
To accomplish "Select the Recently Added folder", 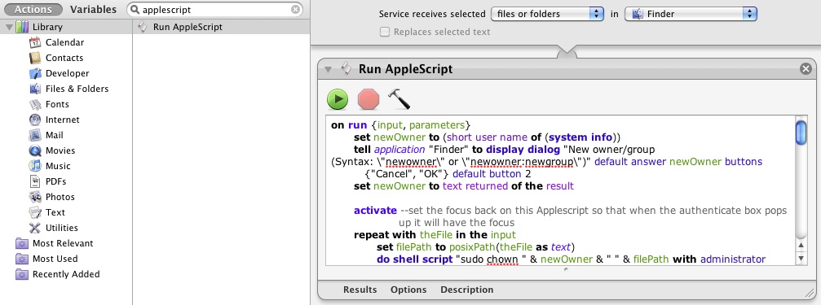I will pos(66,274).
